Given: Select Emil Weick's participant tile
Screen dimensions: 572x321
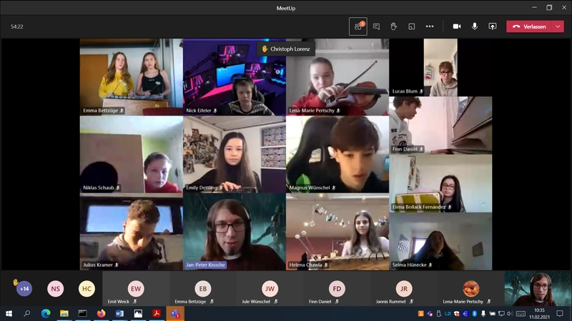Looking at the screenshot, I should pos(136,289).
